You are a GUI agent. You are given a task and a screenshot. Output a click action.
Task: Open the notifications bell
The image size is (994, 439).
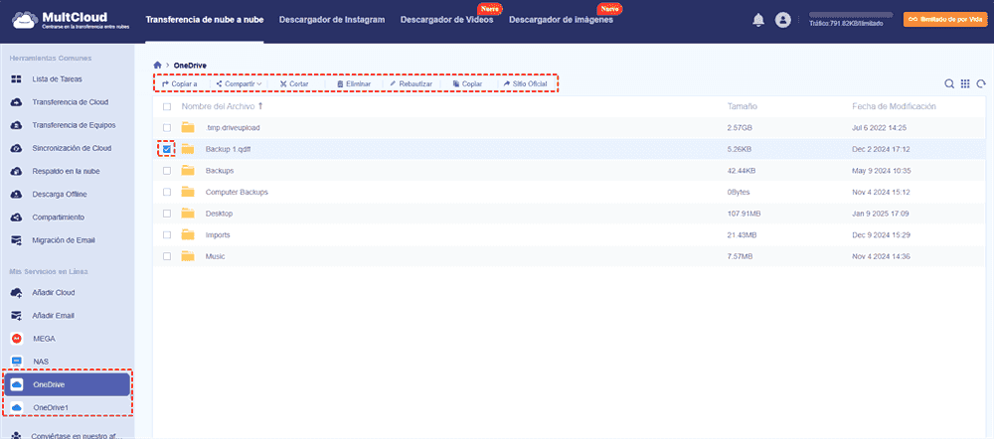tap(758, 20)
